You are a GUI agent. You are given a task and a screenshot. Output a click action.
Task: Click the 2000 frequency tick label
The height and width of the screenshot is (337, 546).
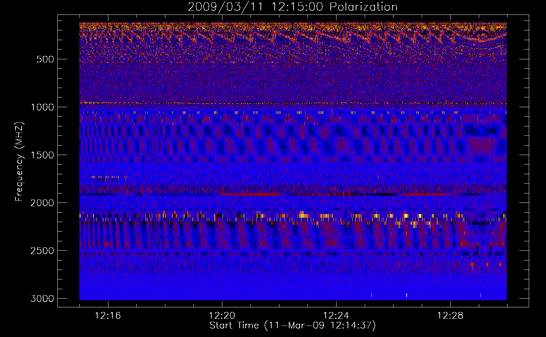point(42,203)
